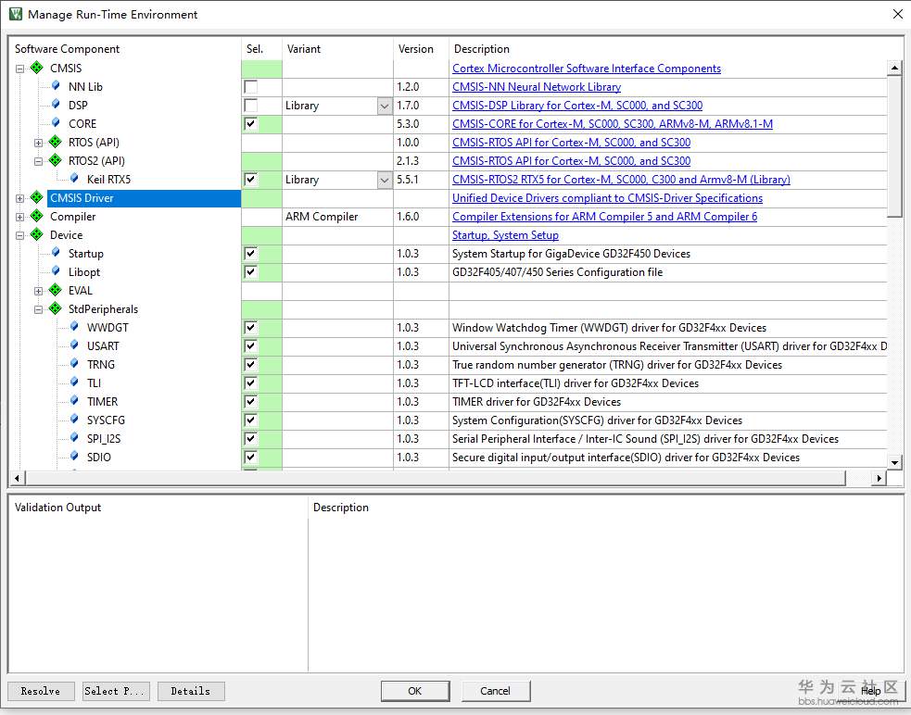Expand the RTOS (API) tree node

pyautogui.click(x=38, y=143)
